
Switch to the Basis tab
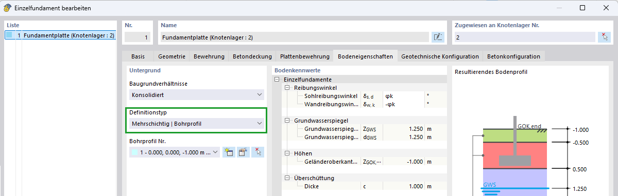point(138,56)
